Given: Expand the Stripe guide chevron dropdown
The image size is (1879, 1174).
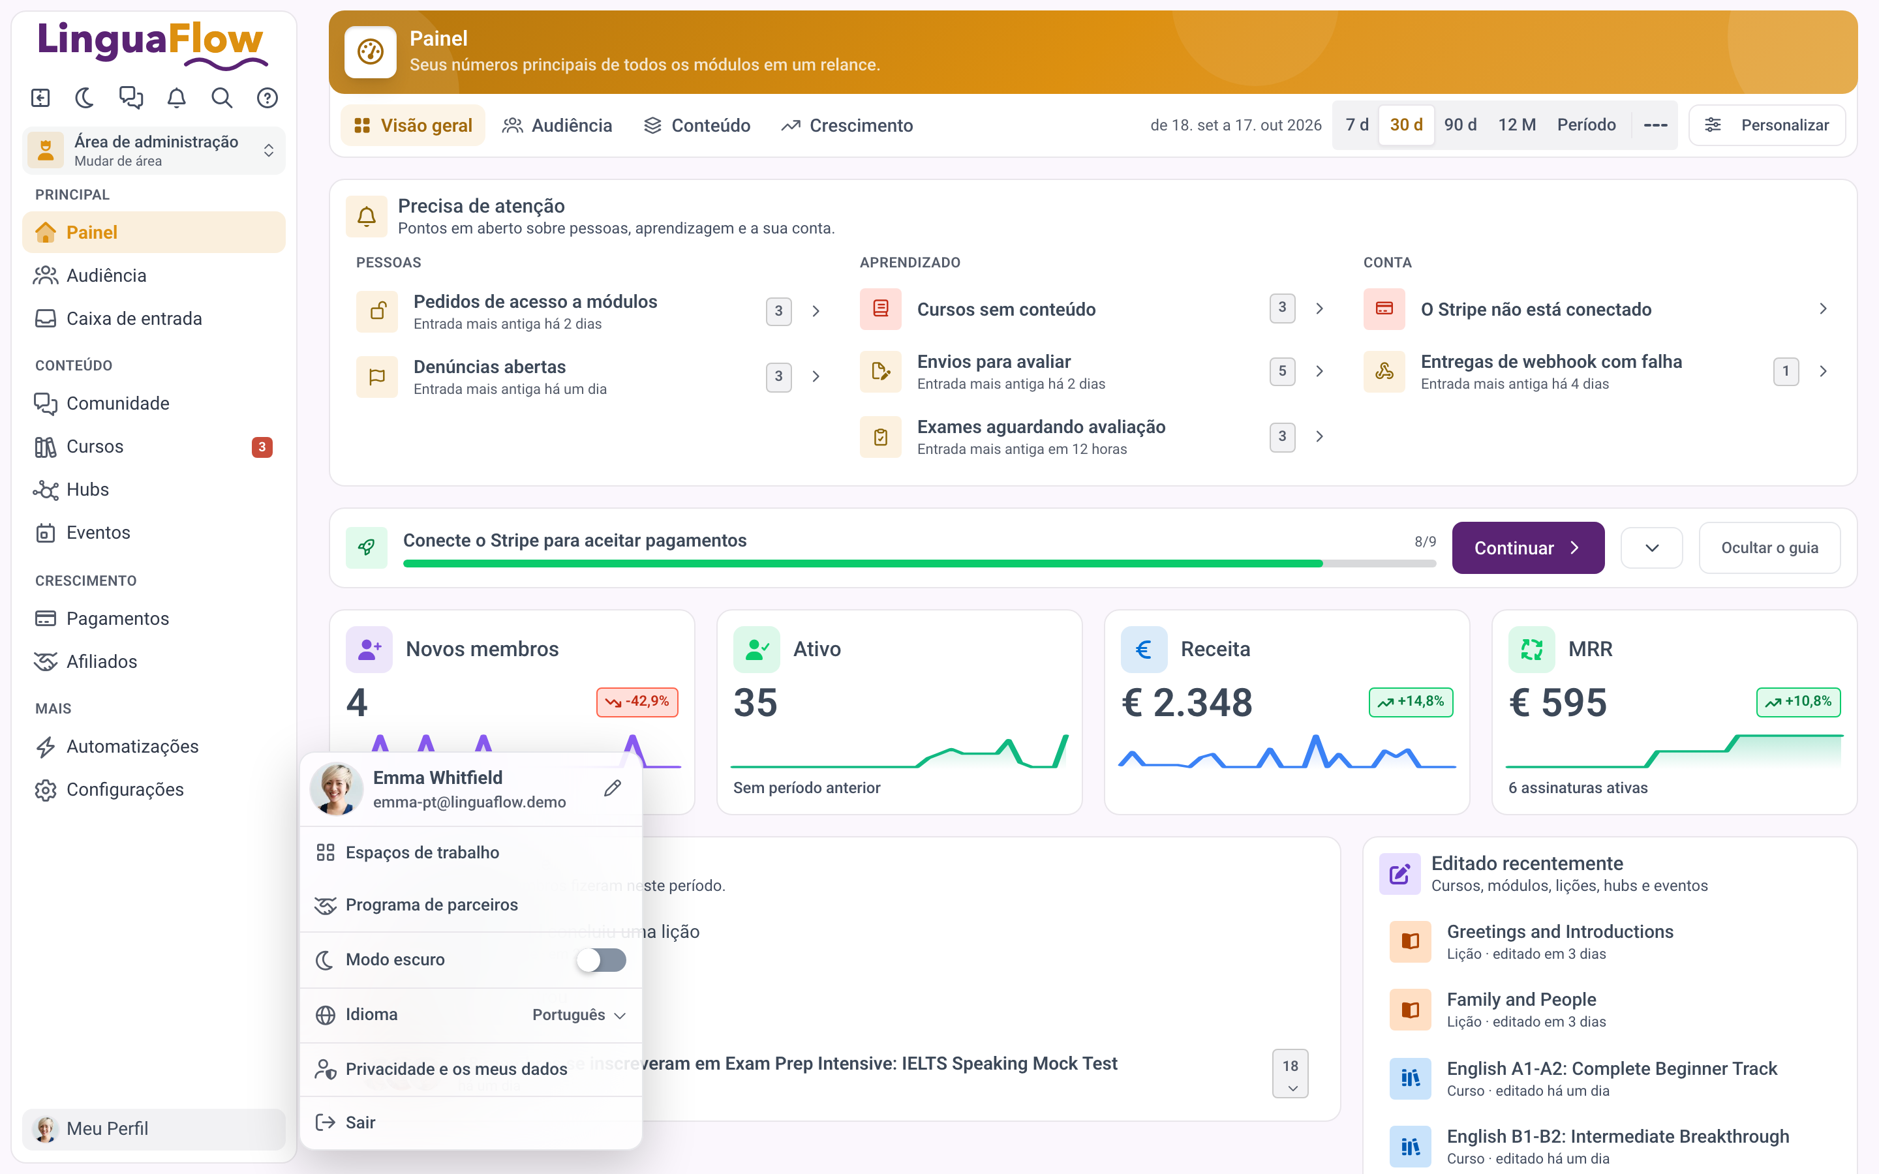Looking at the screenshot, I should [x=1651, y=547].
